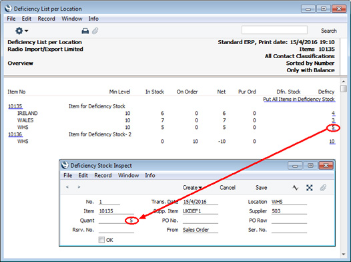Click Cancel in Deficiency Stock window

click(228, 188)
